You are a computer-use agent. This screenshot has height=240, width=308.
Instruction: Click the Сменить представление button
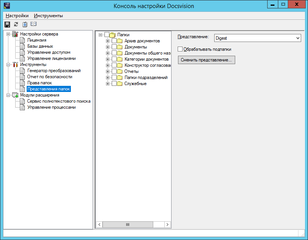pyautogui.click(x=206, y=60)
